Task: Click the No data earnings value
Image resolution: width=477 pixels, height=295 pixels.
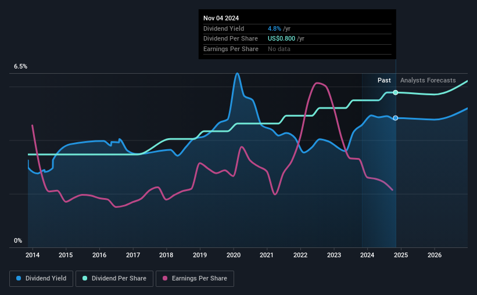Action: point(279,49)
